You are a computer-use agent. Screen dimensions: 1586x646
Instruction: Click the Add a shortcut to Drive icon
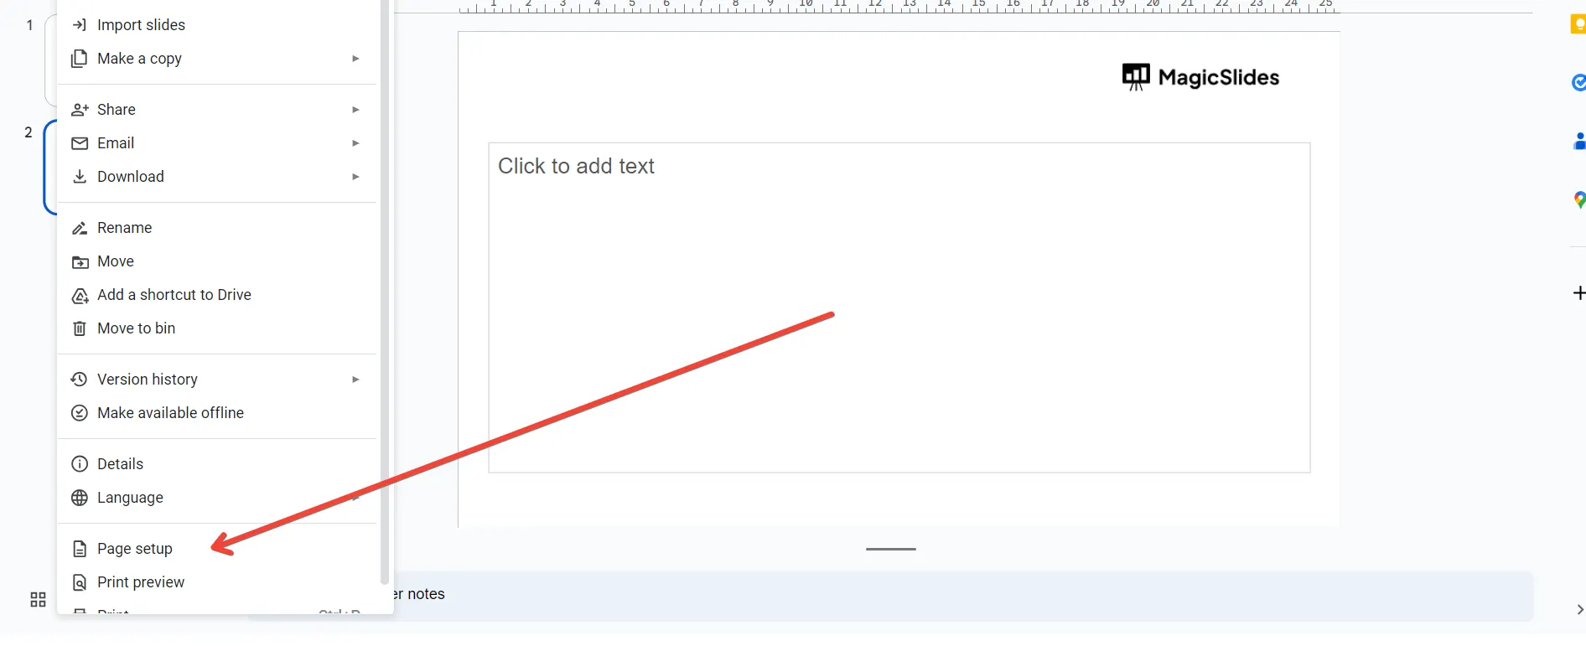pyautogui.click(x=80, y=296)
